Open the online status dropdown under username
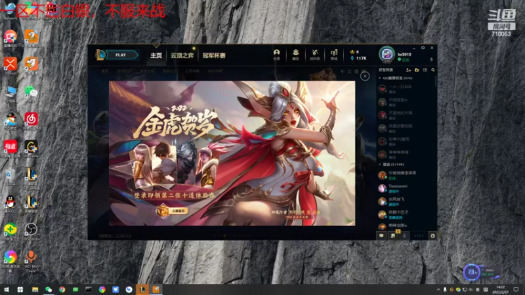 click(x=404, y=60)
